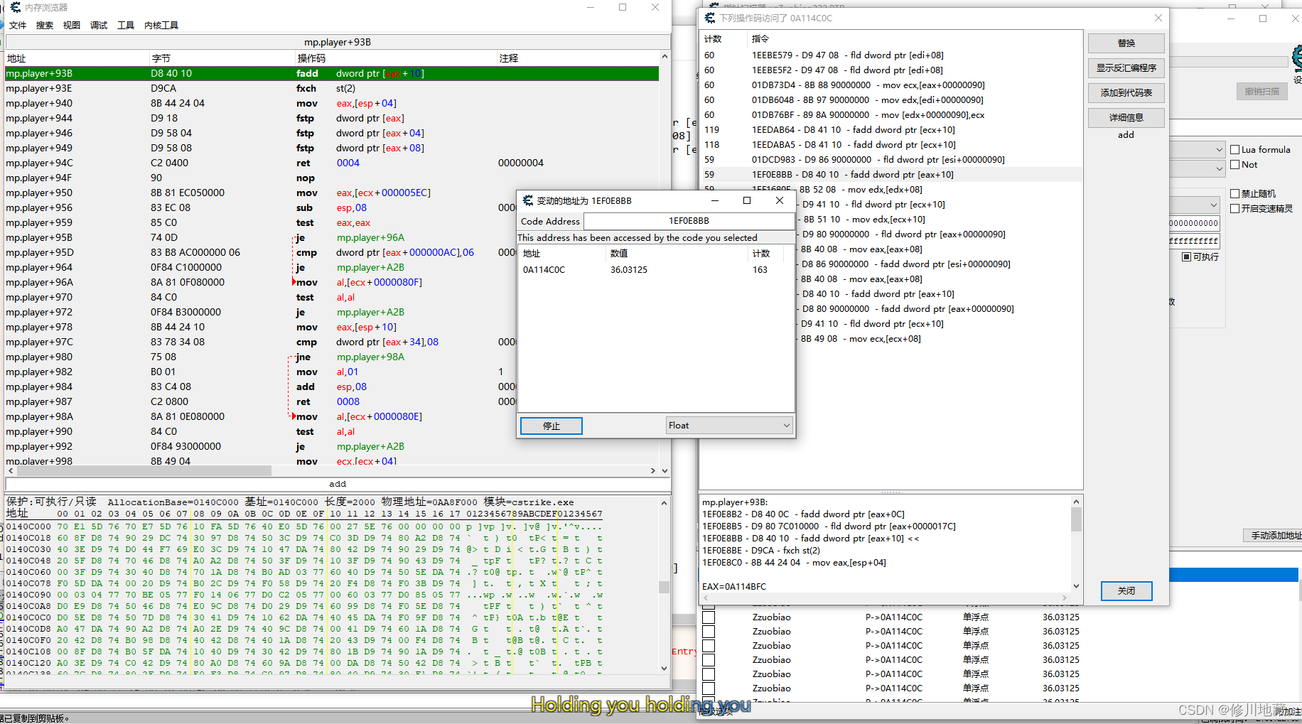
Task: Open the Cheat Engine settings logo in main window
Action: [x=1297, y=58]
